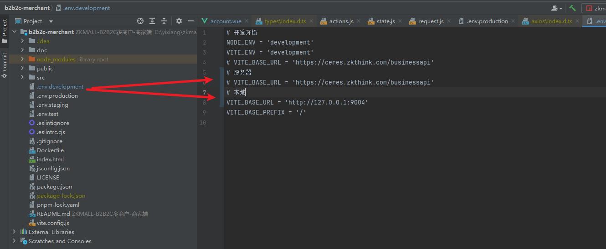Click line number 10 in the gutter
606x249 pixels.
[203, 122]
